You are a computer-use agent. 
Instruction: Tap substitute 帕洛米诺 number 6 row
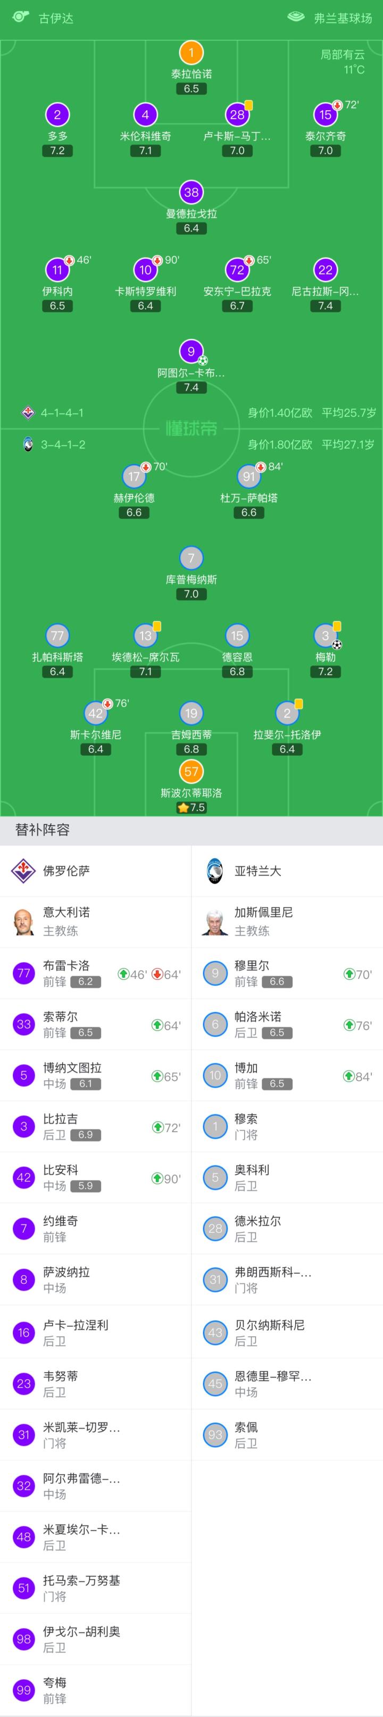(286, 1025)
